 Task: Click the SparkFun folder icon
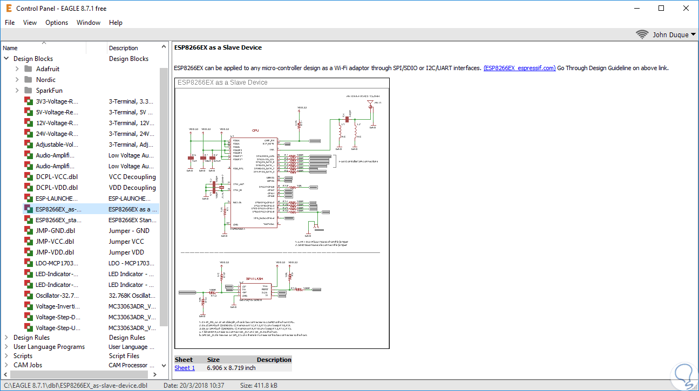(28, 91)
